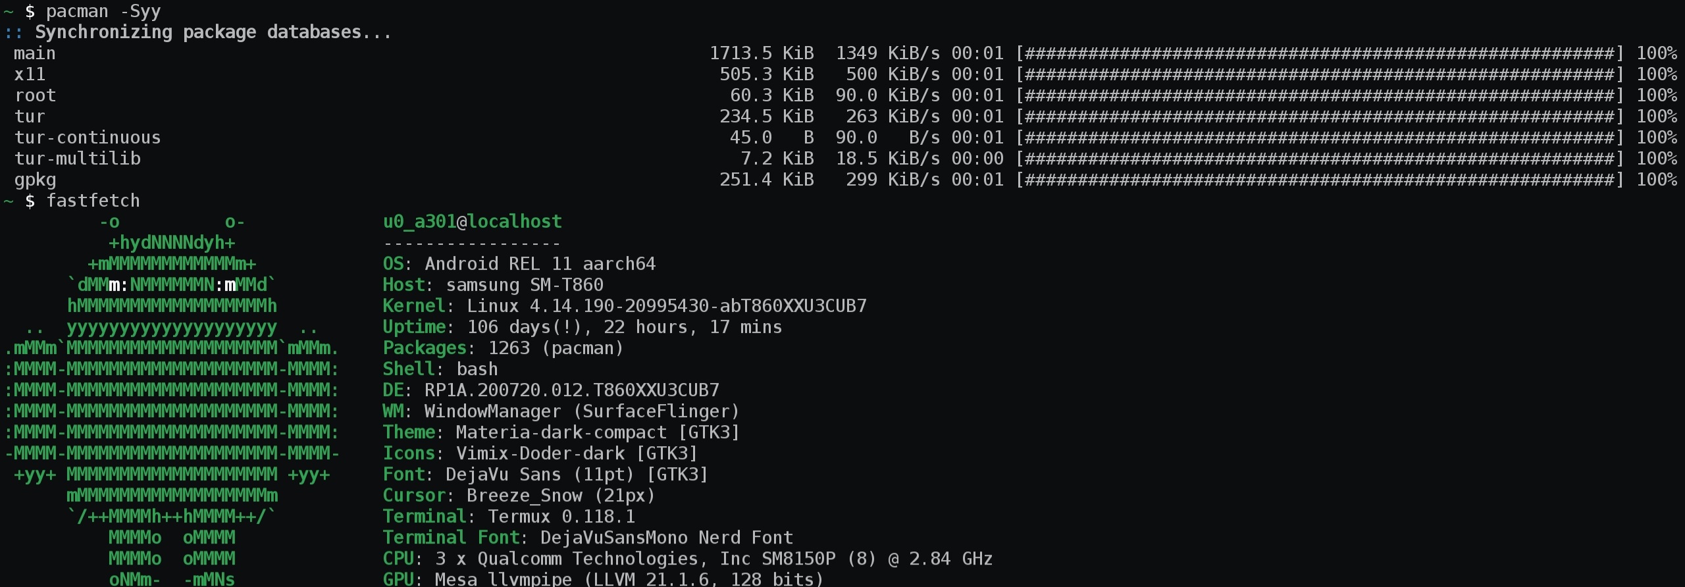Click the "x11" repository name
The image size is (1685, 587).
30,74
